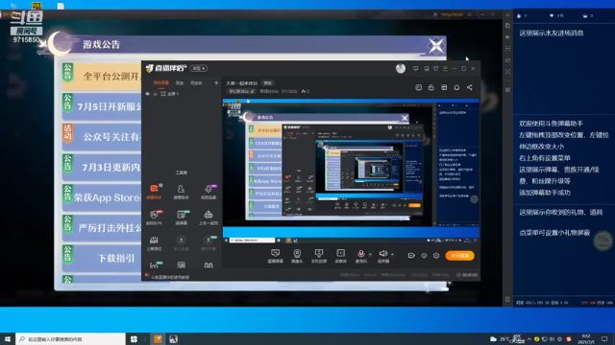Open the hamburger menu in companion title bar
The width and height of the screenshot is (615, 345).
point(445,68)
